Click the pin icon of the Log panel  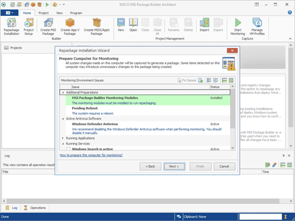point(283,156)
